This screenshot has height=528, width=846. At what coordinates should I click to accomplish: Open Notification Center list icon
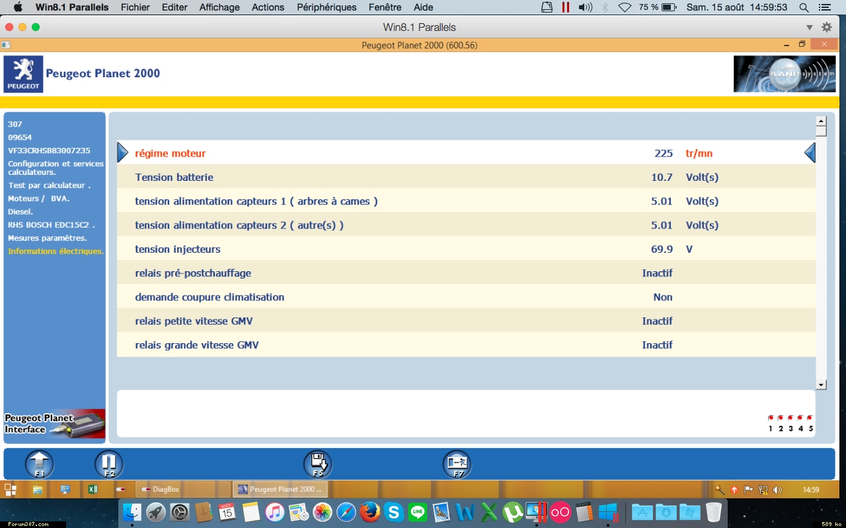coord(824,7)
